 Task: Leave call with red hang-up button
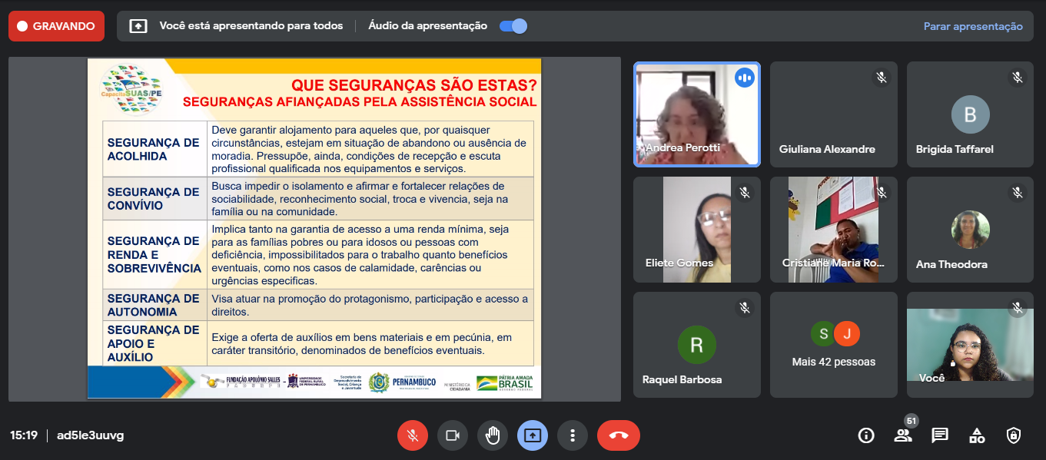[x=618, y=435]
